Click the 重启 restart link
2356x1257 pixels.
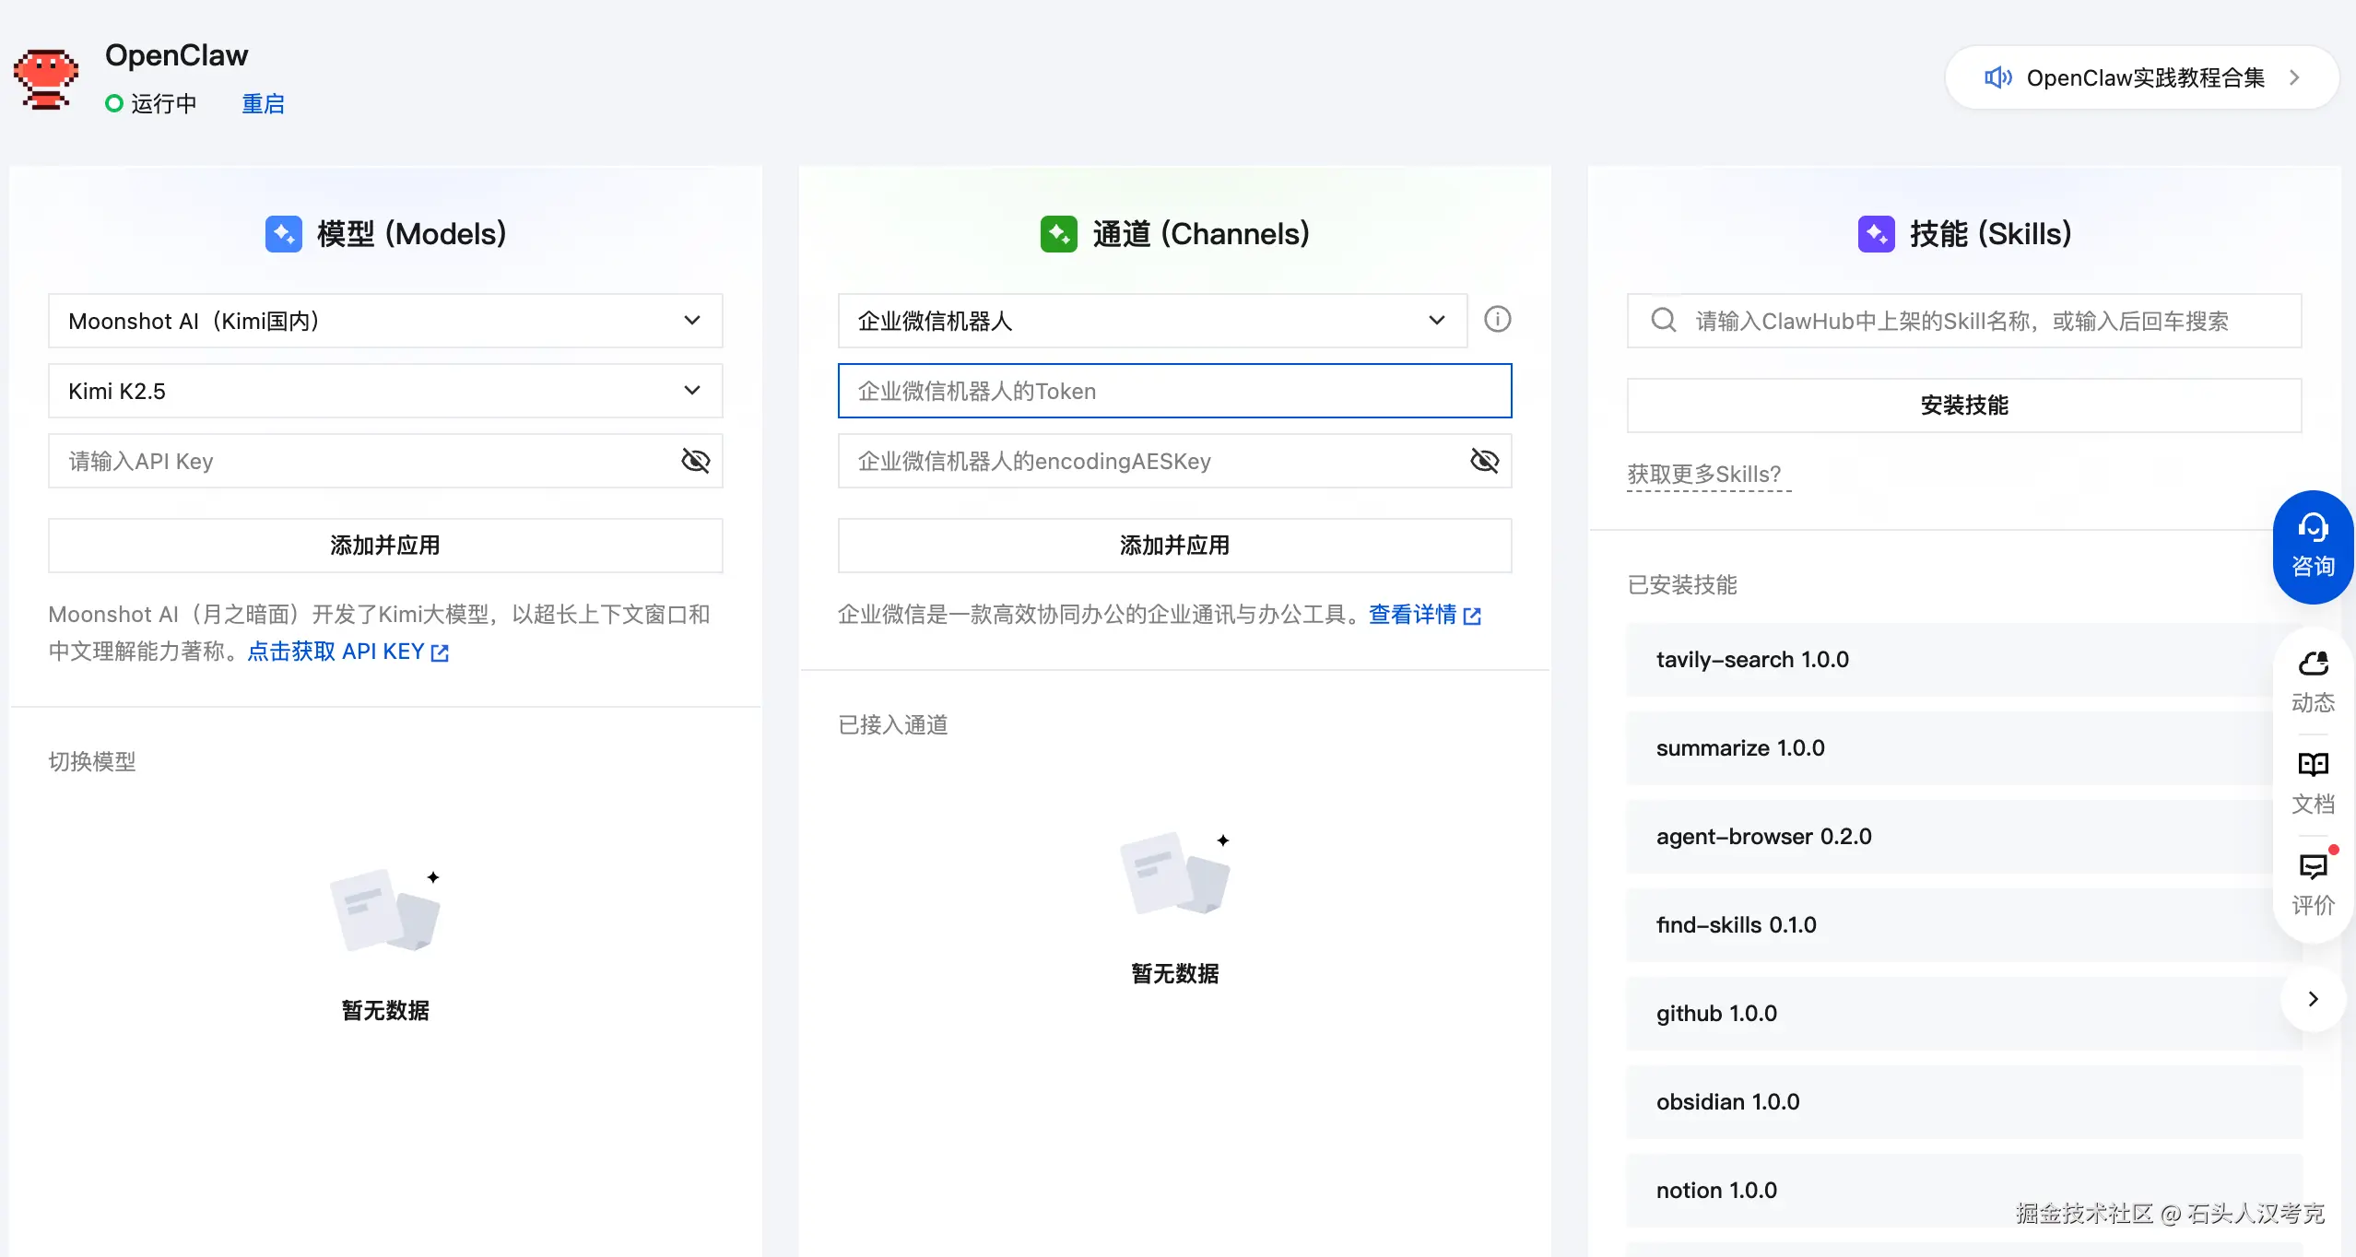[263, 104]
